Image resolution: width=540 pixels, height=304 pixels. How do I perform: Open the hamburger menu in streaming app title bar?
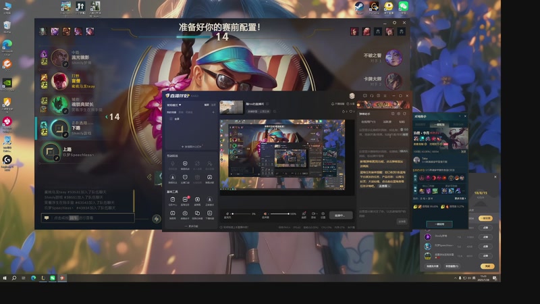(385, 96)
